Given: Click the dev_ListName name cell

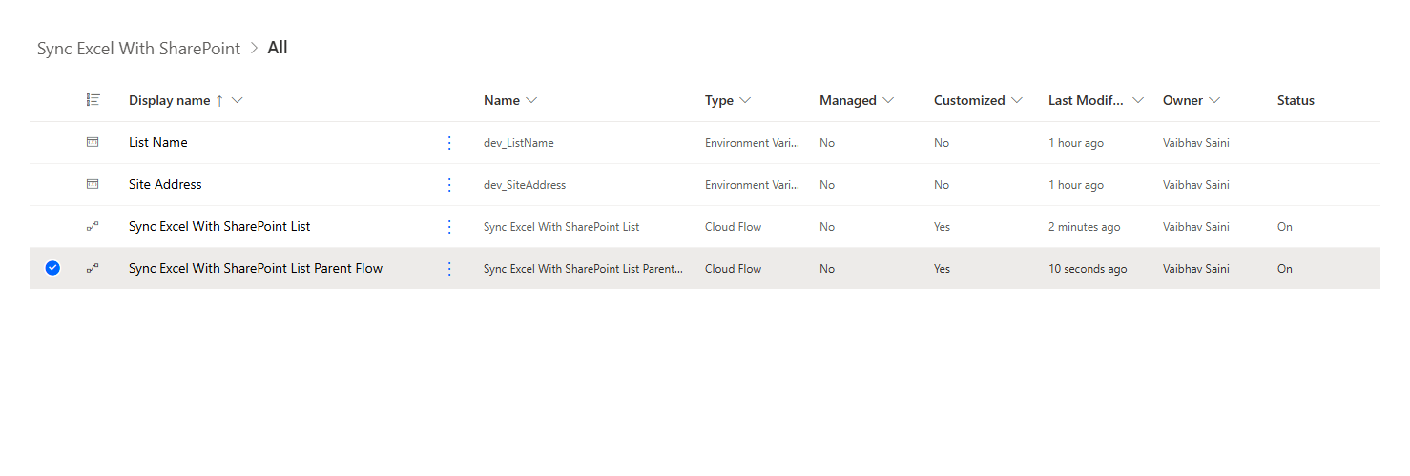Looking at the screenshot, I should click(519, 143).
